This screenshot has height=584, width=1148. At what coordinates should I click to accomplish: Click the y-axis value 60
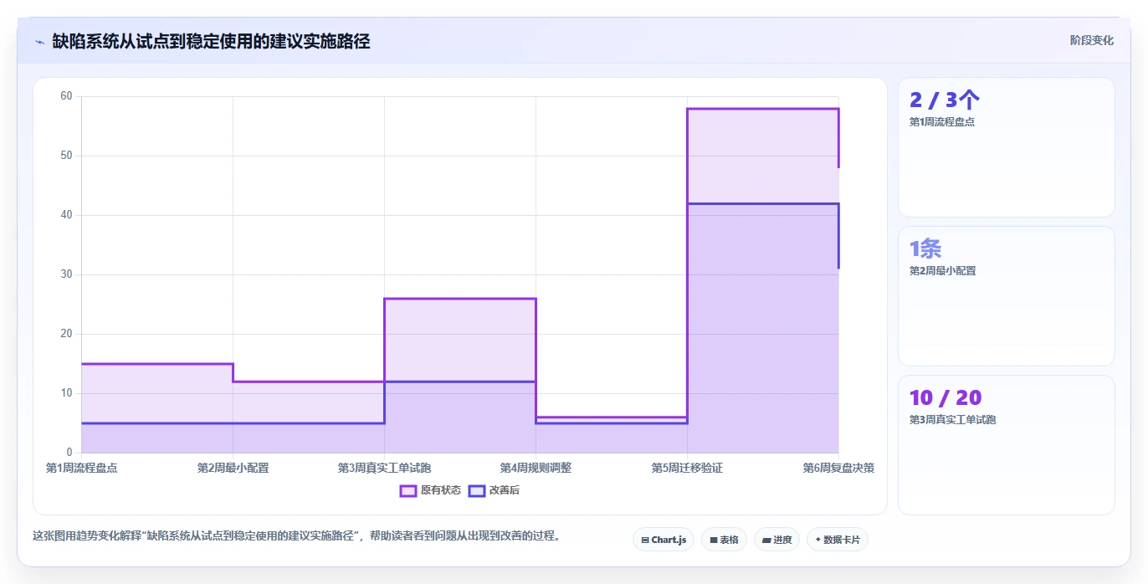67,96
